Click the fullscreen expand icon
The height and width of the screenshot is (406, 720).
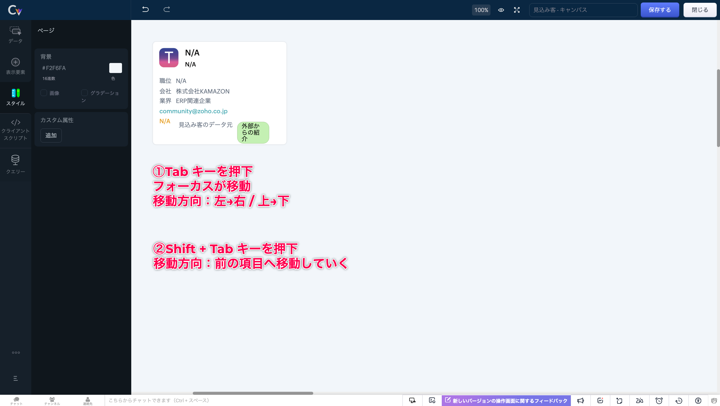click(x=517, y=10)
